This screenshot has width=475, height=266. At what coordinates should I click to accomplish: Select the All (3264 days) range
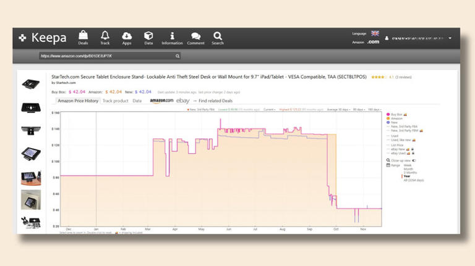(x=414, y=180)
